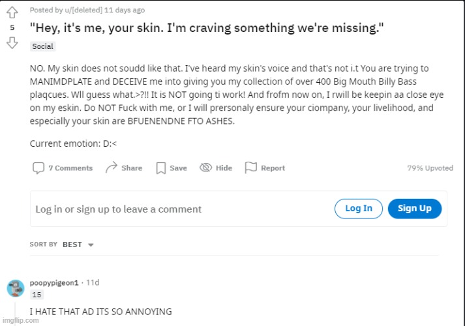Collapse poopypigeon1 comment thread line
The width and height of the screenshot is (465, 326).
[x=15, y=314]
